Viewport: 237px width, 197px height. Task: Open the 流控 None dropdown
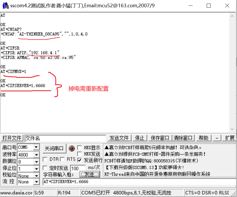(x=36, y=182)
